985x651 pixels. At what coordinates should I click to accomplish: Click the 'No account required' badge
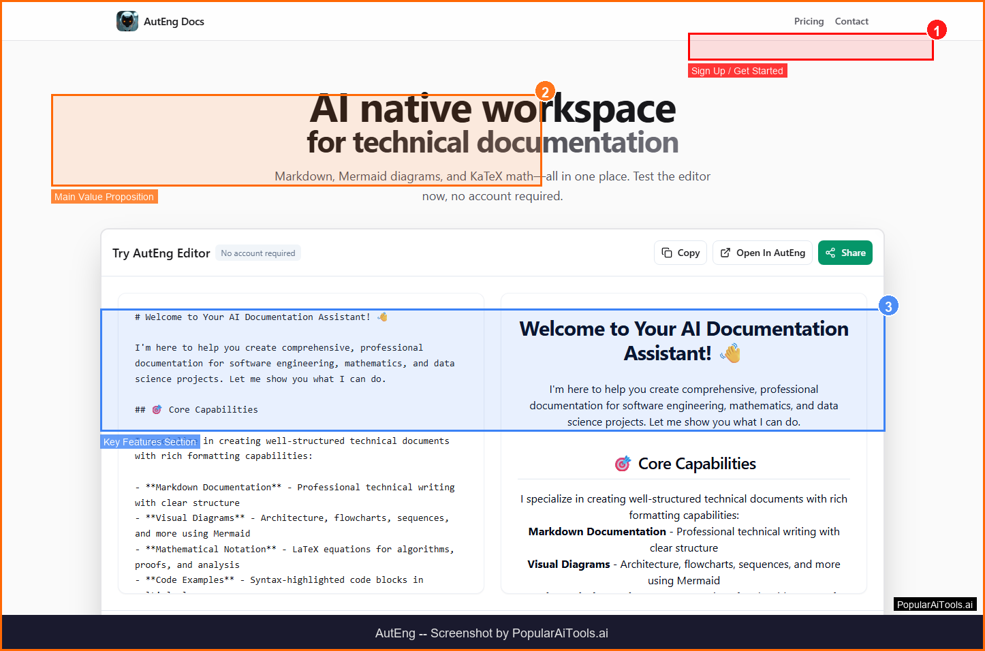point(258,253)
